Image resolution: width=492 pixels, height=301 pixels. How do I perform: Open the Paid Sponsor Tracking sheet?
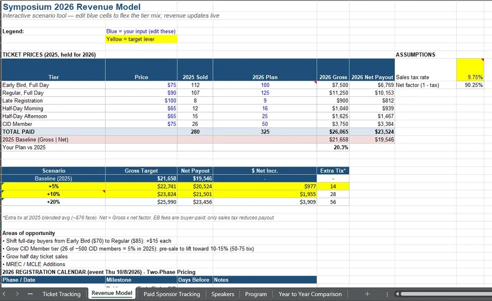coord(172,294)
